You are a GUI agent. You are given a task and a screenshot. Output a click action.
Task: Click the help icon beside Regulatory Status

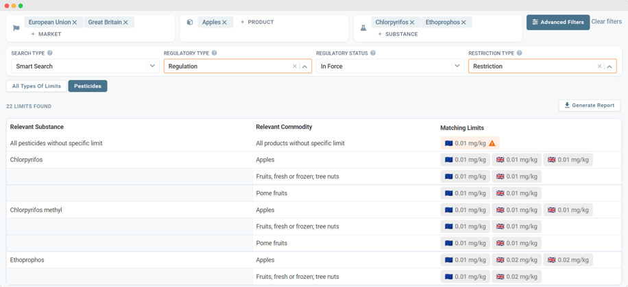coord(373,53)
